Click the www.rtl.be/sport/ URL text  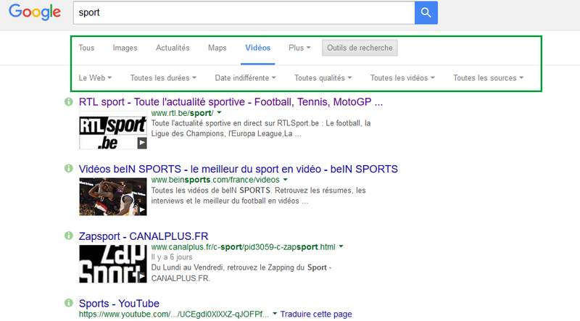[x=183, y=113]
